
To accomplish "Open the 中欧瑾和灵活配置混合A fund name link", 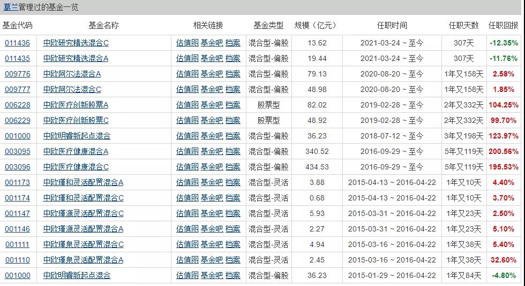I will (84, 182).
